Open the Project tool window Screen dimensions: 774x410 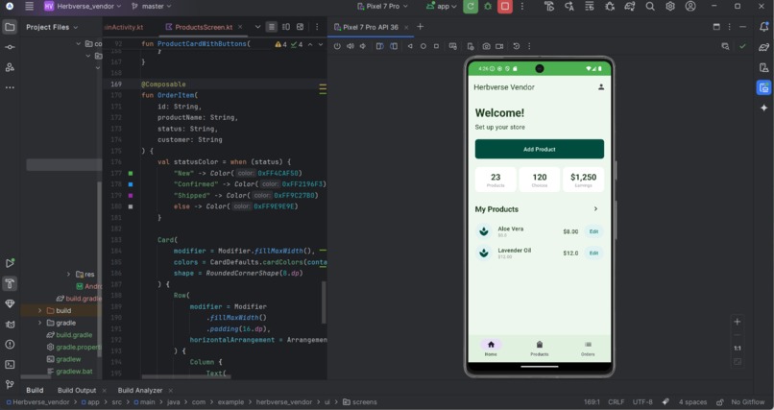coord(10,27)
